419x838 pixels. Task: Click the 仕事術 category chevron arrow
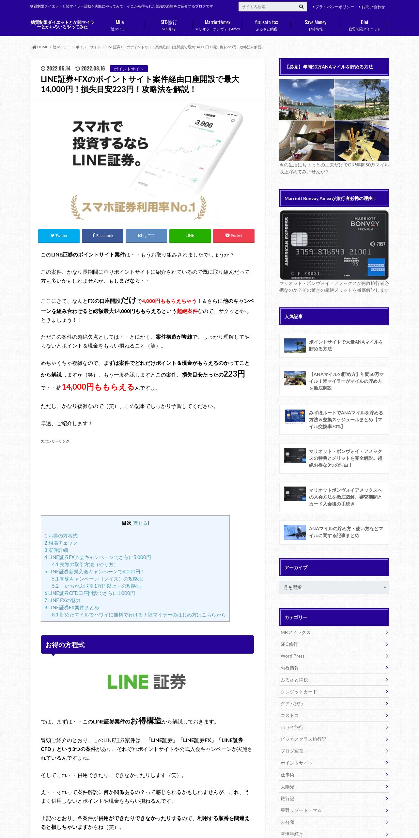coord(387,775)
